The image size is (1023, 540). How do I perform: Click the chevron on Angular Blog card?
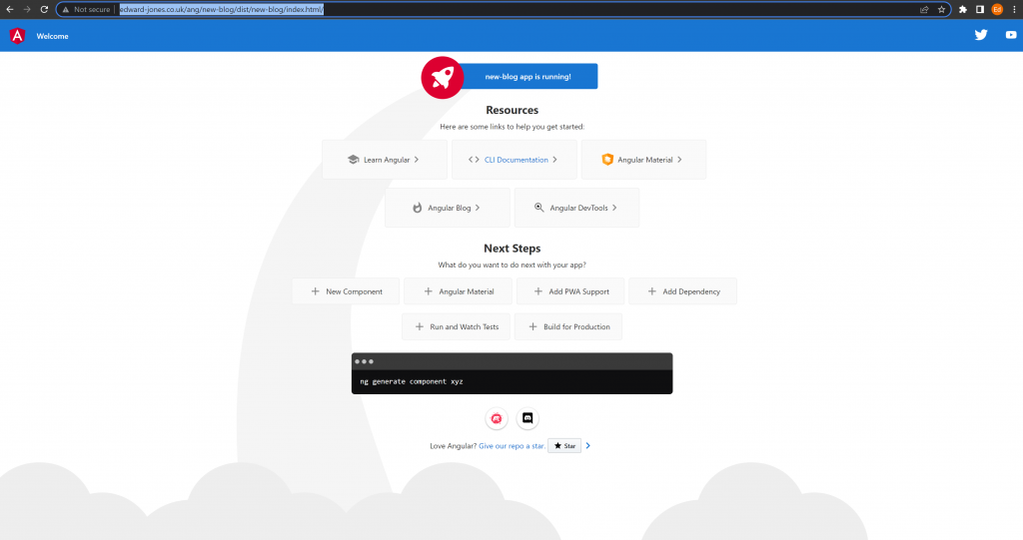point(478,208)
